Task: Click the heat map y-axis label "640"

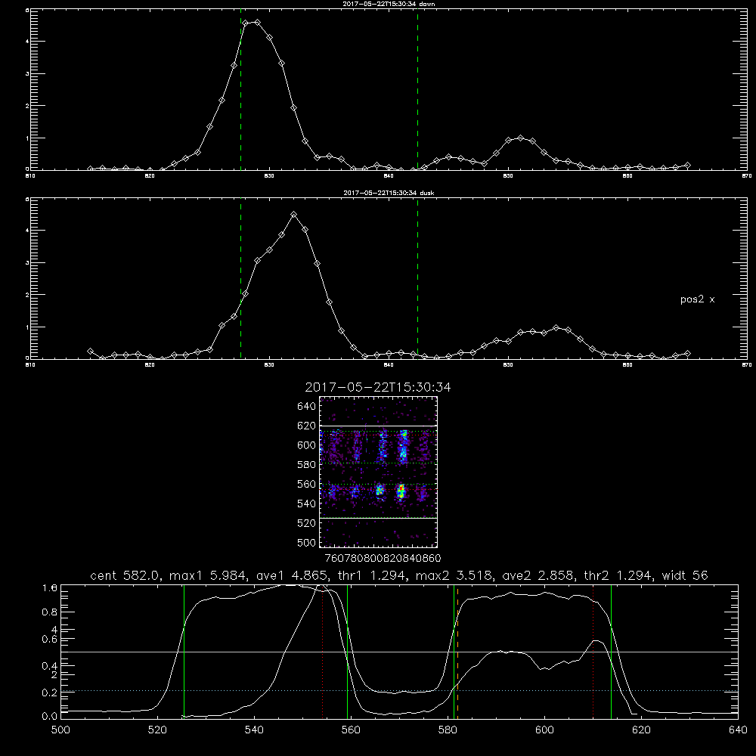Action: tap(307, 407)
